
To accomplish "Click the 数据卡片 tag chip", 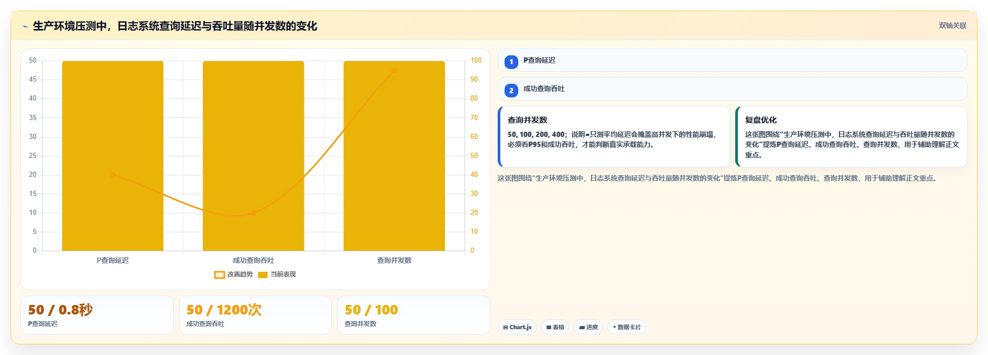I will pos(627,327).
